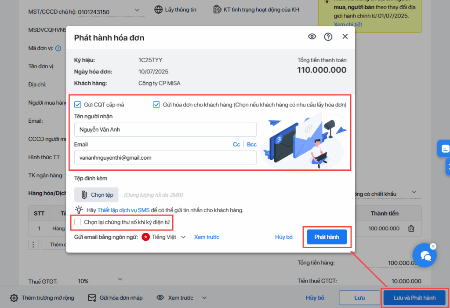Toggle Gửi hóa đơn cho khách hàng checkbox

click(156, 105)
